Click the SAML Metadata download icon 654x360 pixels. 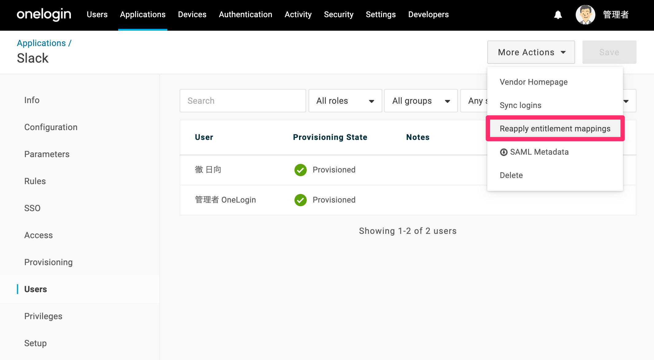coord(504,152)
